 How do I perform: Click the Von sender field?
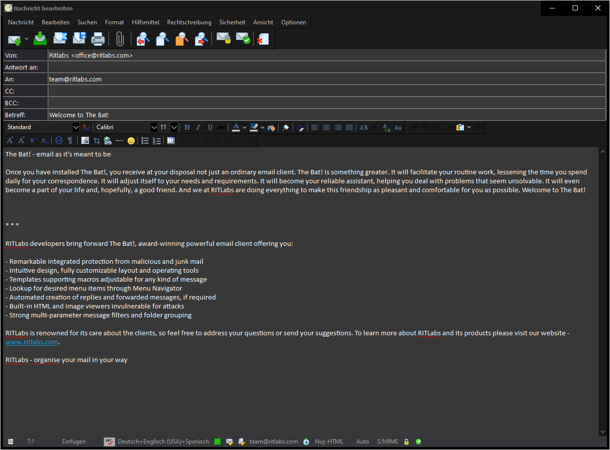[x=327, y=55]
